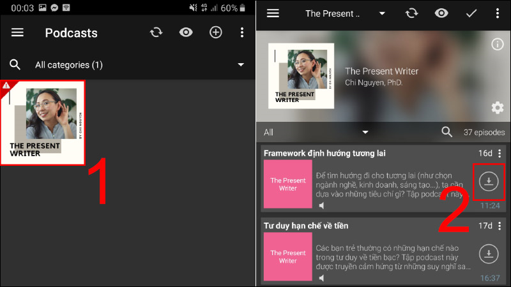Tap refresh icon on Podcasts screen
The height and width of the screenshot is (287, 511).
156,33
